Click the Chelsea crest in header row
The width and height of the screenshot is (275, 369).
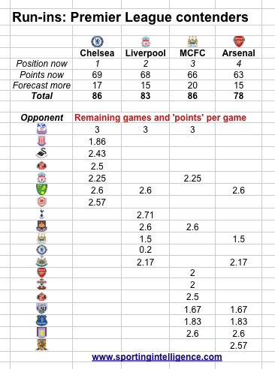[97, 41]
